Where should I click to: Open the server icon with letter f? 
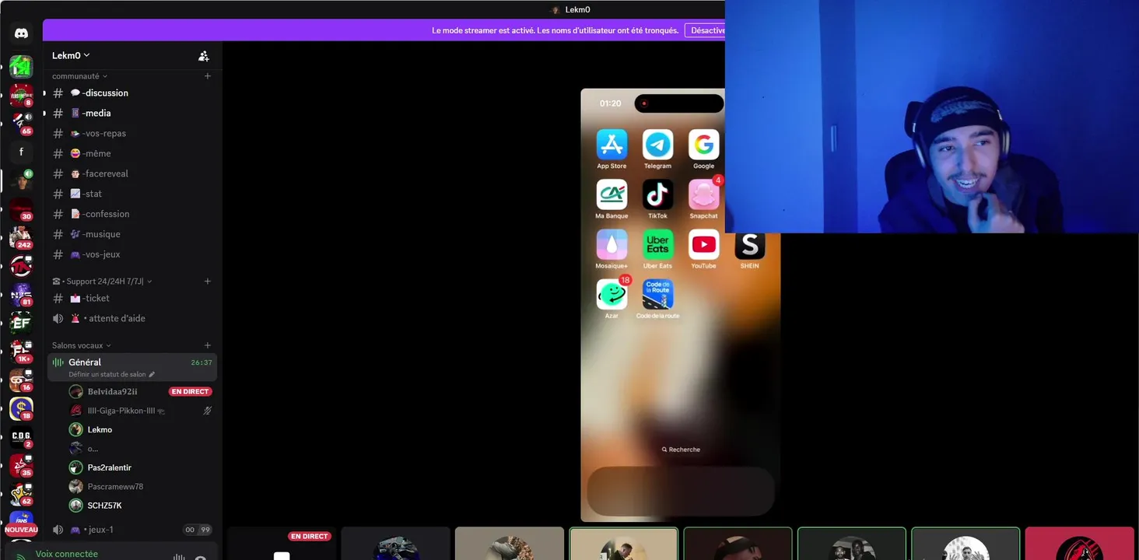(x=21, y=152)
